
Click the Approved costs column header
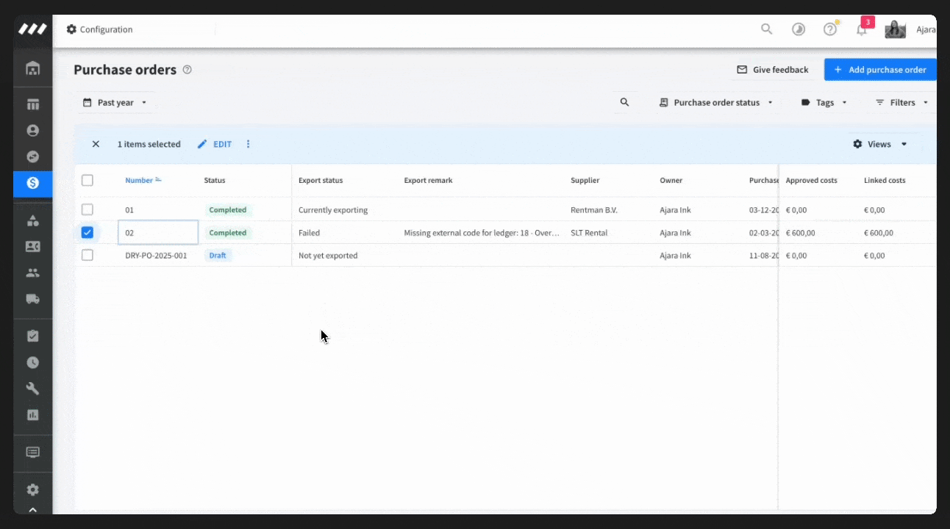click(811, 180)
